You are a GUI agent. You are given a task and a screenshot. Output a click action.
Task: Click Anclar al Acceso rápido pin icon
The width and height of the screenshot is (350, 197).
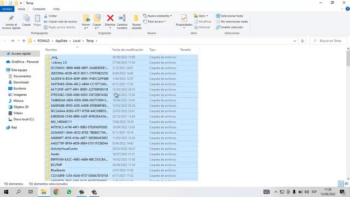click(11, 18)
